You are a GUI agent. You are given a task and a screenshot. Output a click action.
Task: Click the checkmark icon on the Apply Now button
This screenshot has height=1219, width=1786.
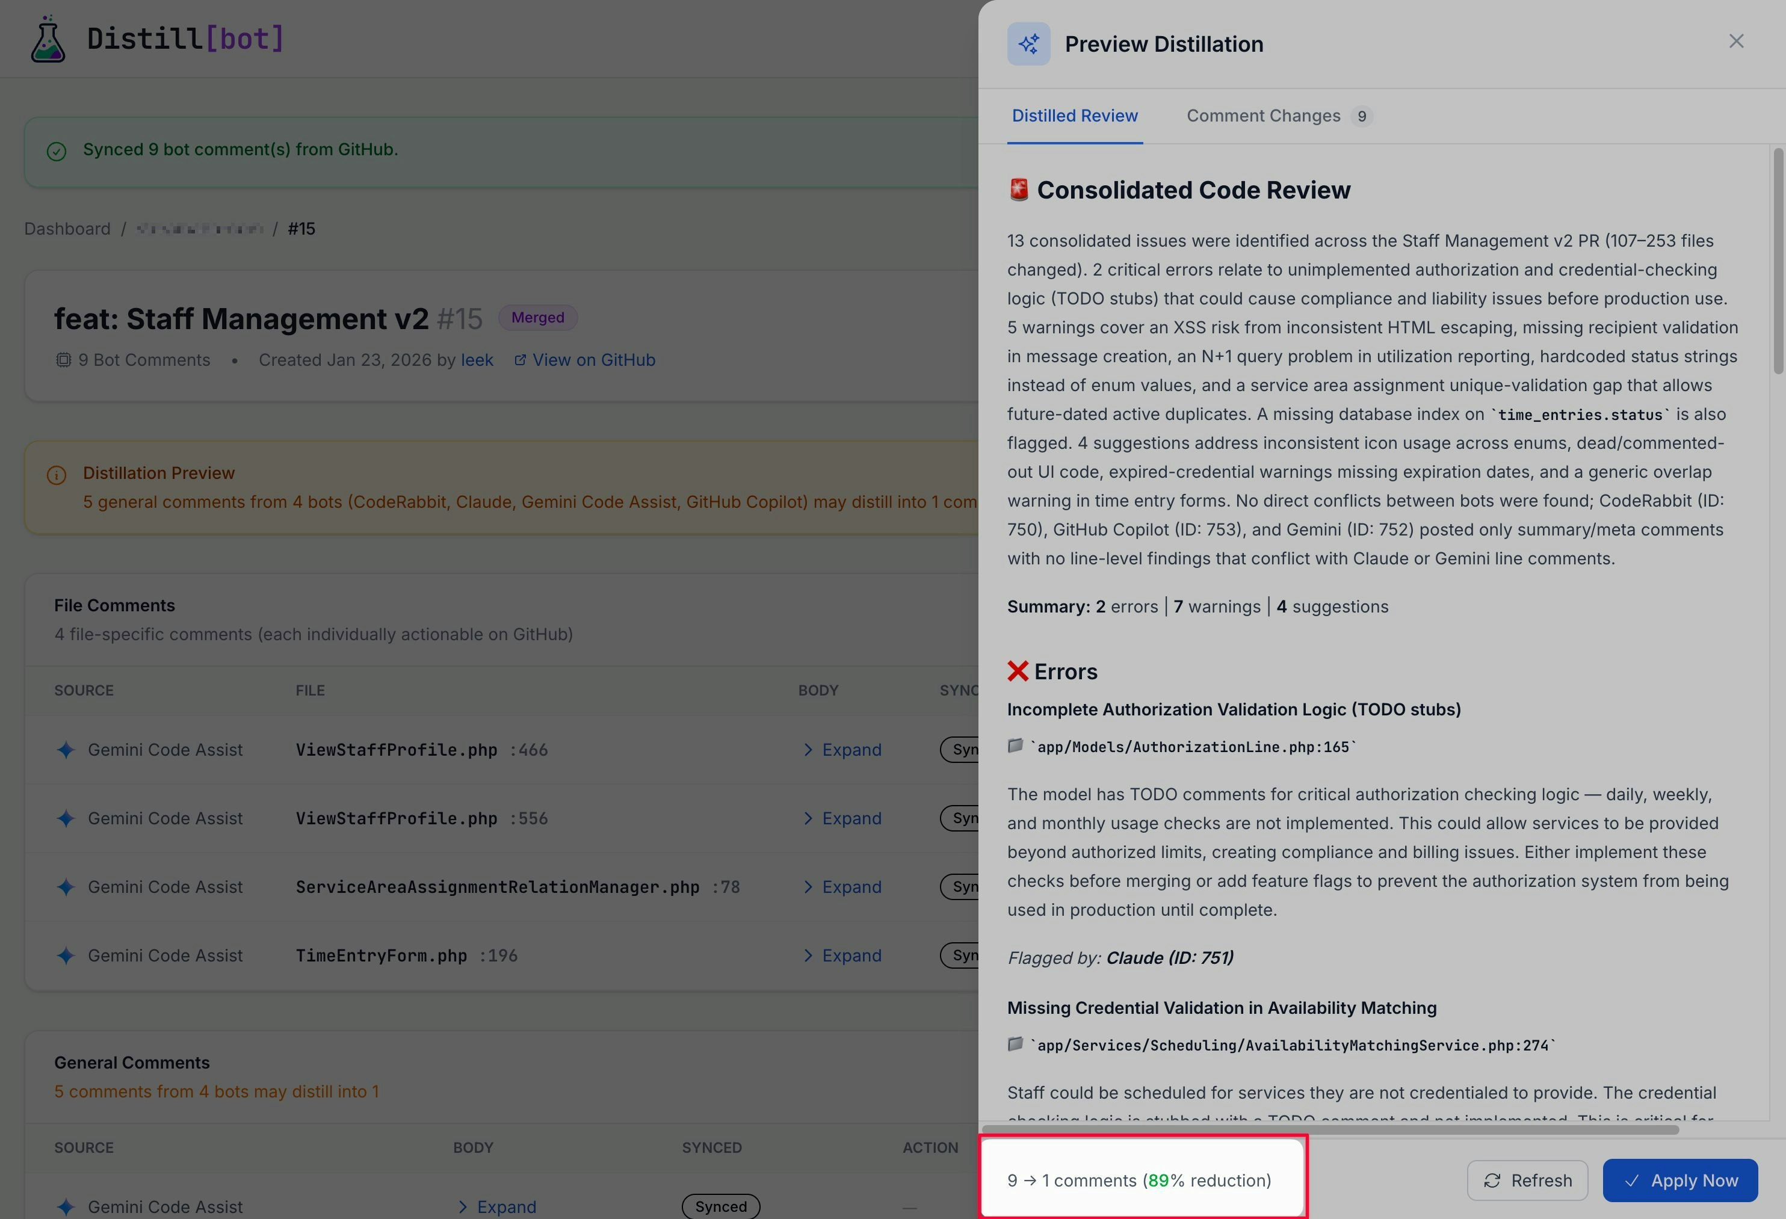1633,1180
